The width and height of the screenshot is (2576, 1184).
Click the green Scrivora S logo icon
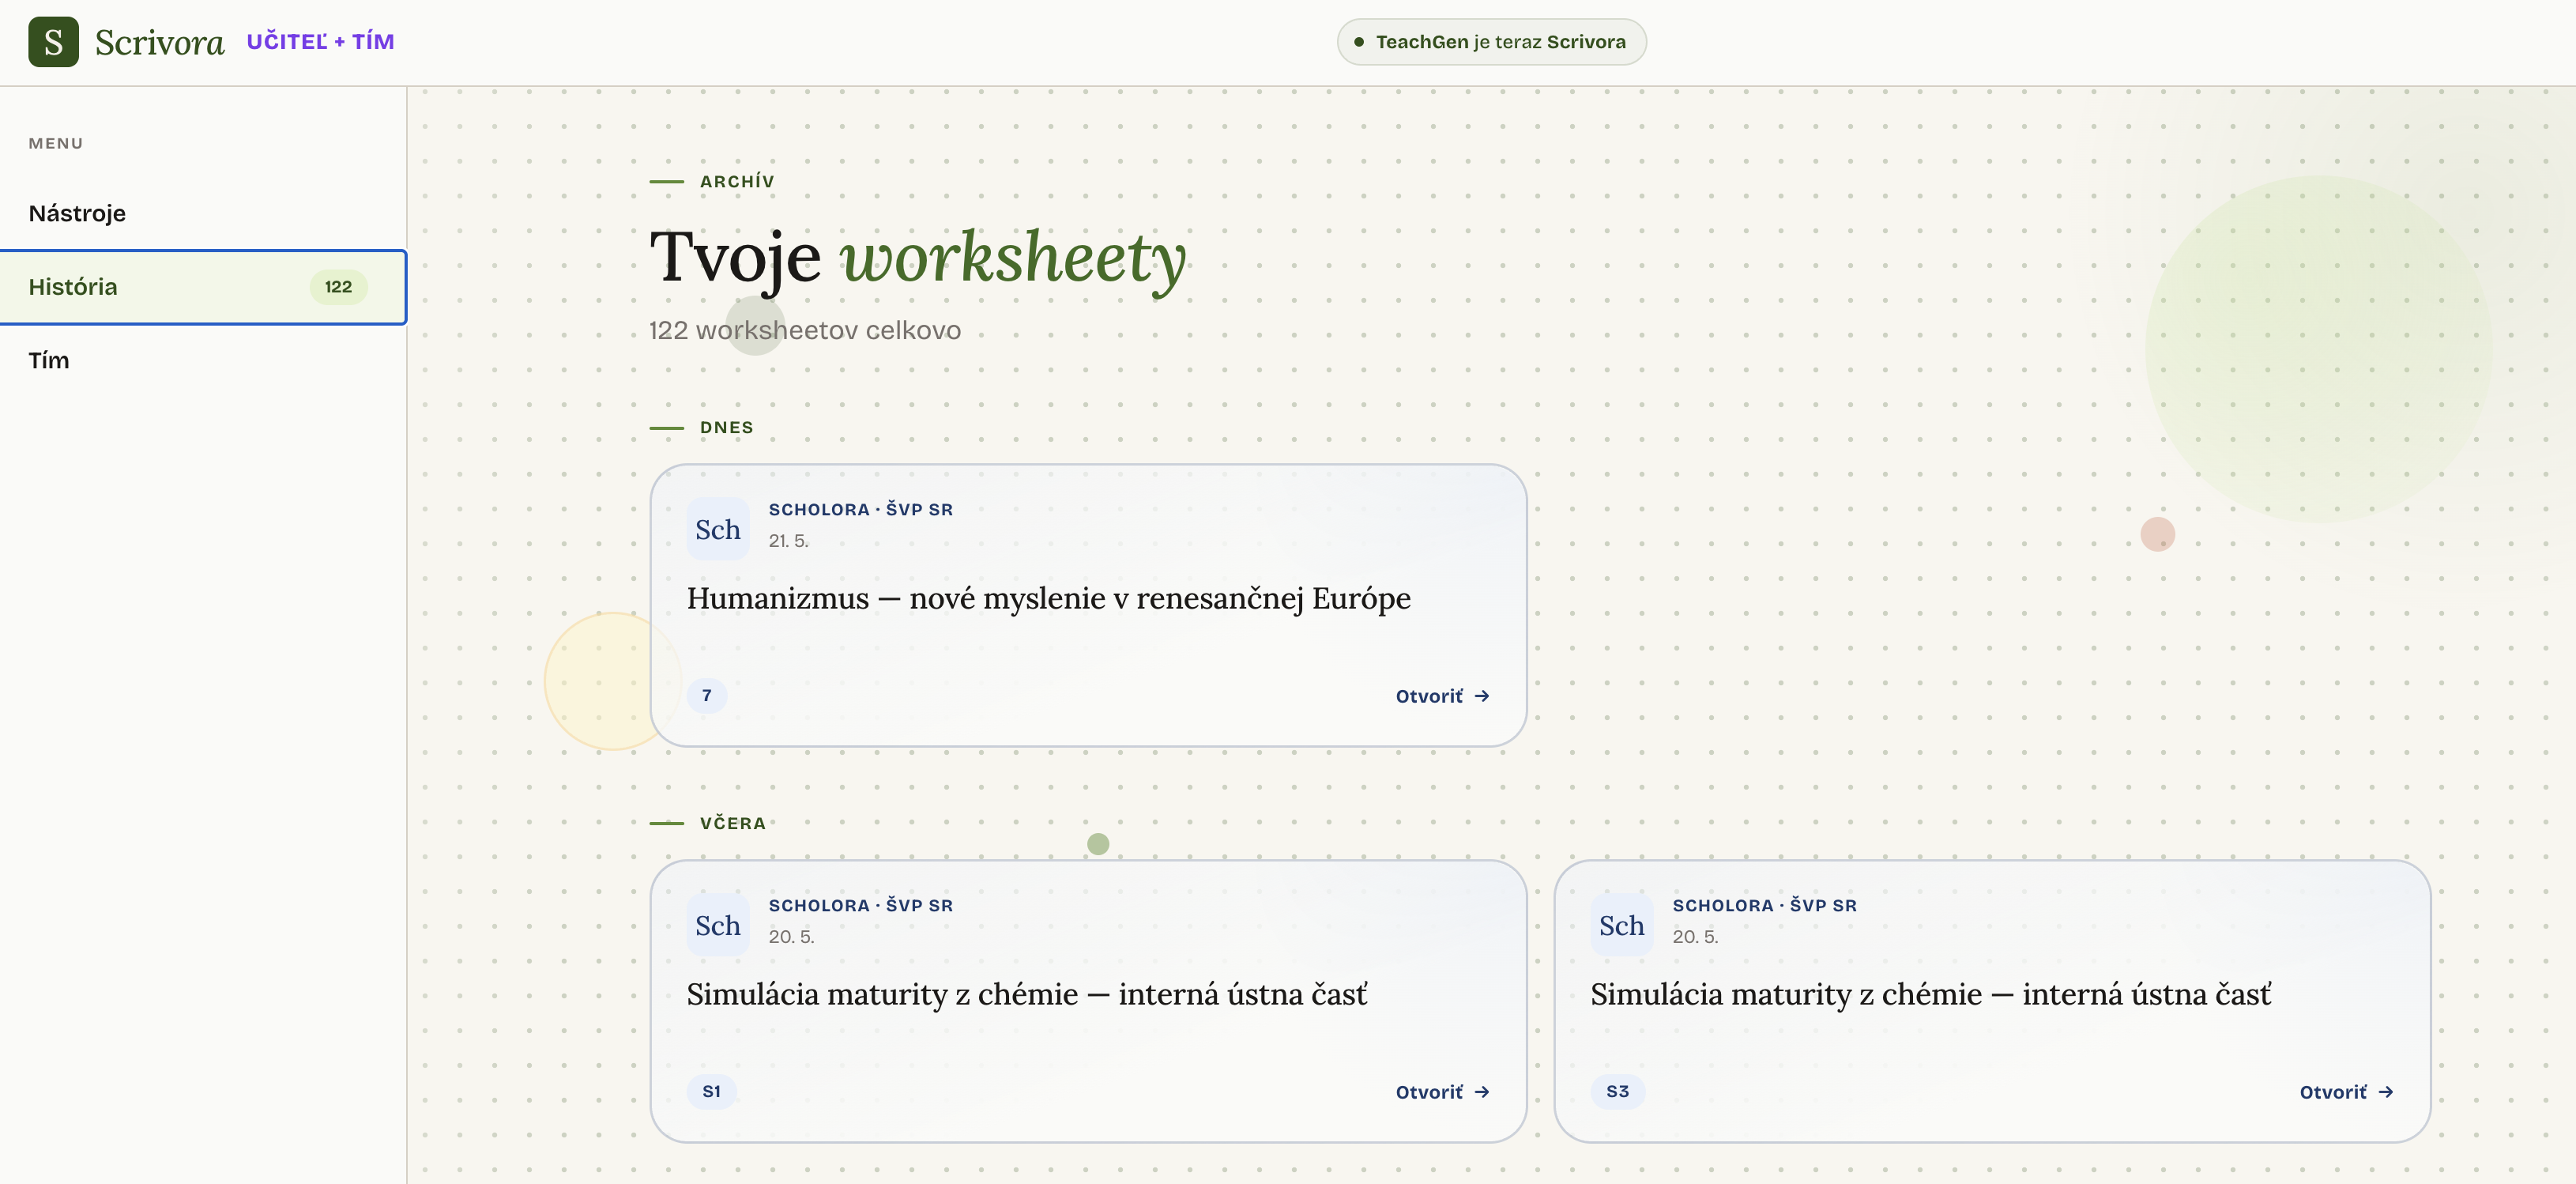(53, 42)
